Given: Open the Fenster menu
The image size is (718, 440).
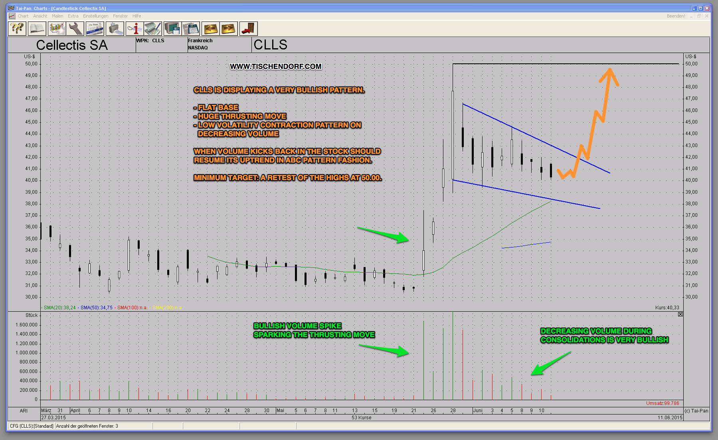Looking at the screenshot, I should pyautogui.click(x=120, y=16).
